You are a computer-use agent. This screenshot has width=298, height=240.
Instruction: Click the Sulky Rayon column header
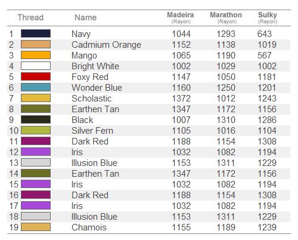pyautogui.click(x=268, y=17)
